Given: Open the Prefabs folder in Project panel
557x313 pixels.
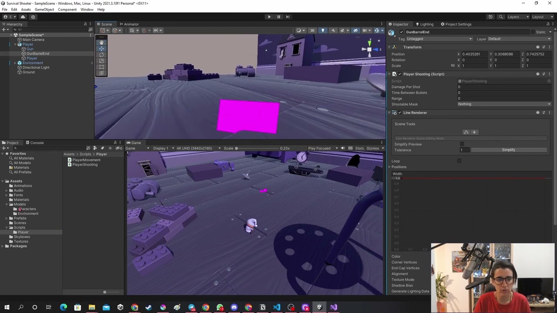Looking at the screenshot, I should pyautogui.click(x=20, y=218).
